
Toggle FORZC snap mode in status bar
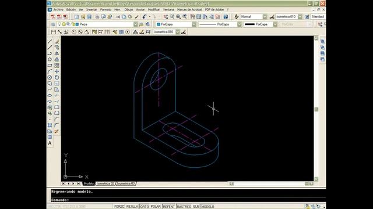tap(119, 207)
